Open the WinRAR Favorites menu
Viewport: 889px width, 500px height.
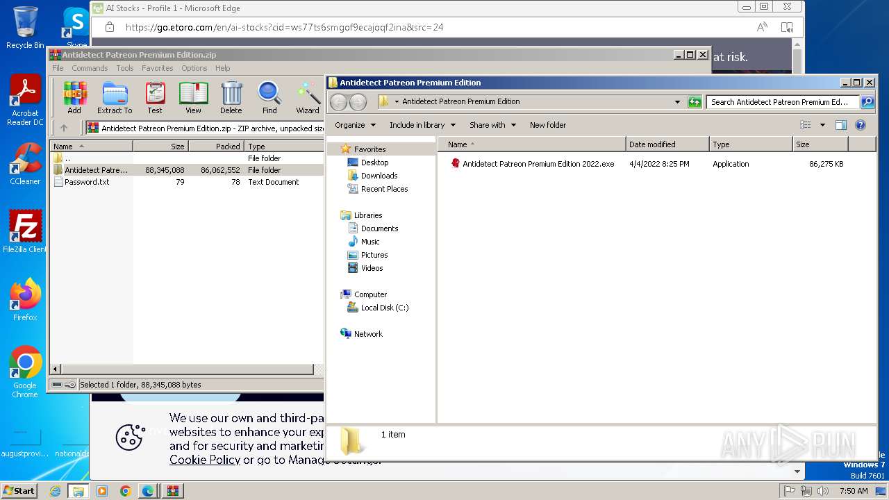click(158, 68)
